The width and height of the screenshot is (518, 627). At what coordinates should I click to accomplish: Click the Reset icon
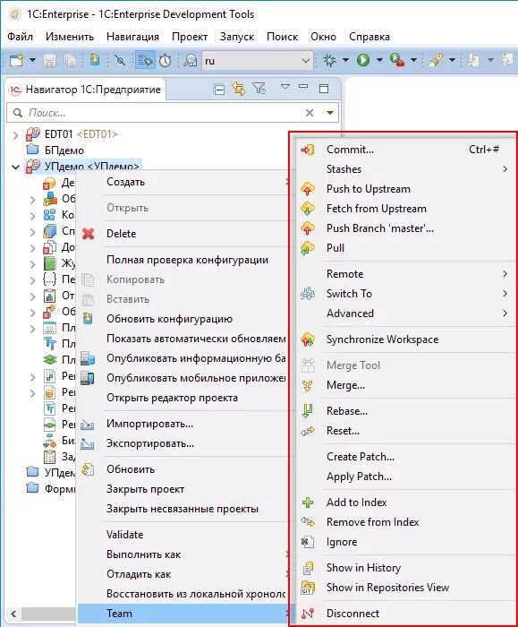click(x=308, y=431)
